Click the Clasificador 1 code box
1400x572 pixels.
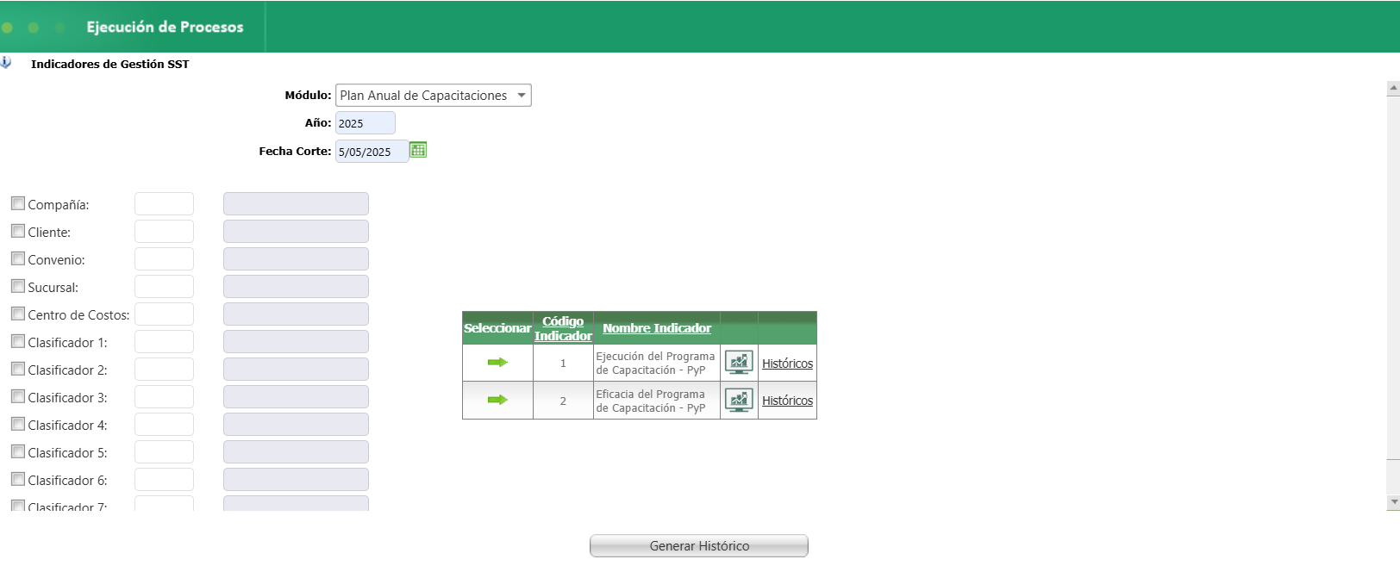(164, 341)
